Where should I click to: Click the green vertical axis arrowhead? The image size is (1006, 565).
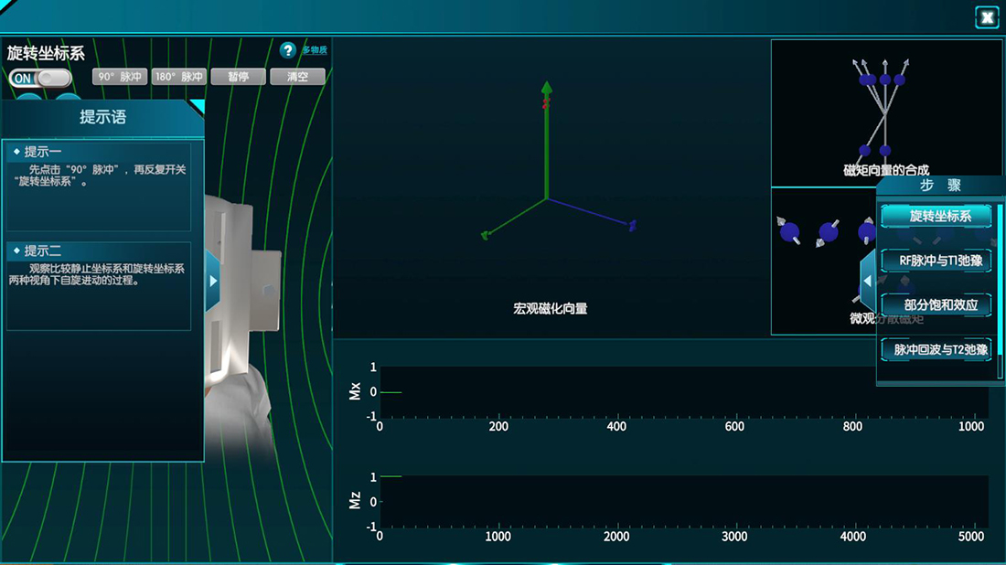tap(546, 89)
